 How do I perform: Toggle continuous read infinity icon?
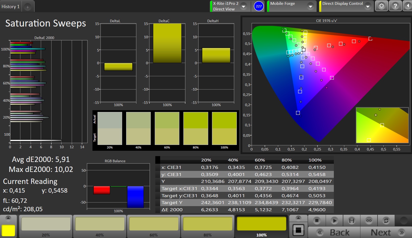point(369,220)
